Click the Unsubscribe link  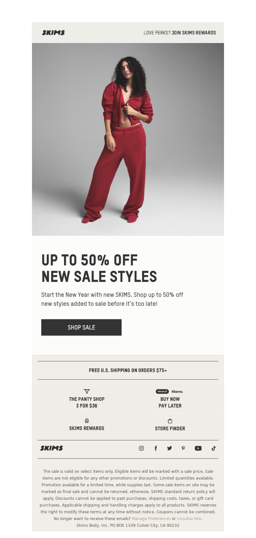(x=189, y=518)
